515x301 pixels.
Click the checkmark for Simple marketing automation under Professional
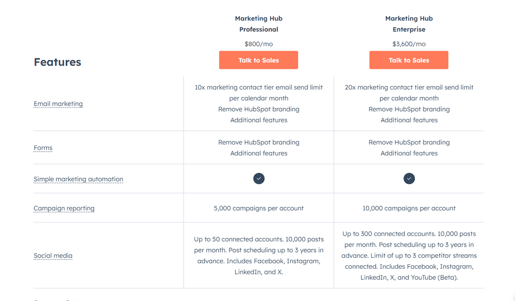pyautogui.click(x=259, y=178)
